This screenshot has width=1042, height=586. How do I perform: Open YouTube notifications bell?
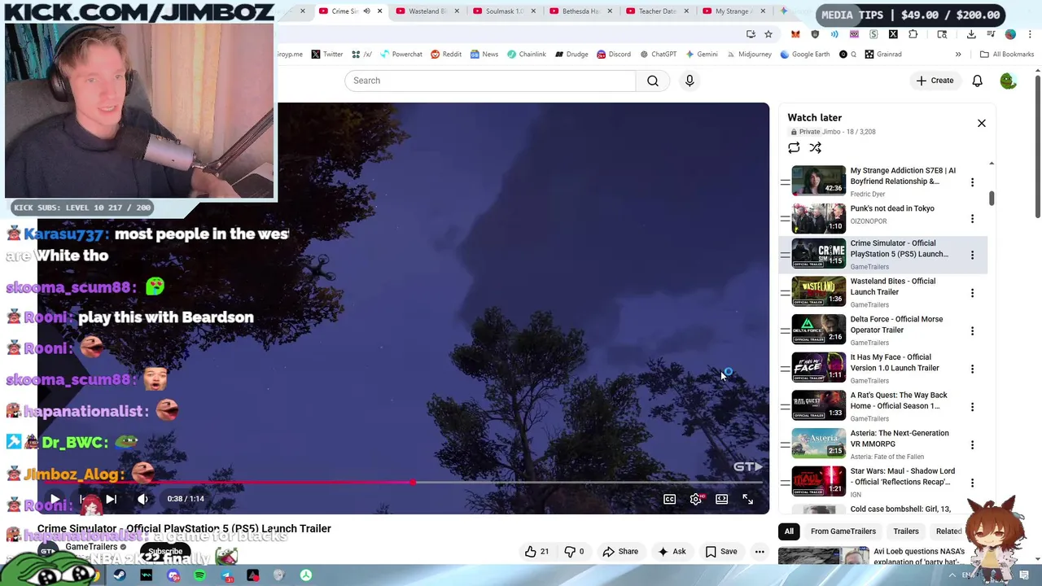tap(977, 81)
